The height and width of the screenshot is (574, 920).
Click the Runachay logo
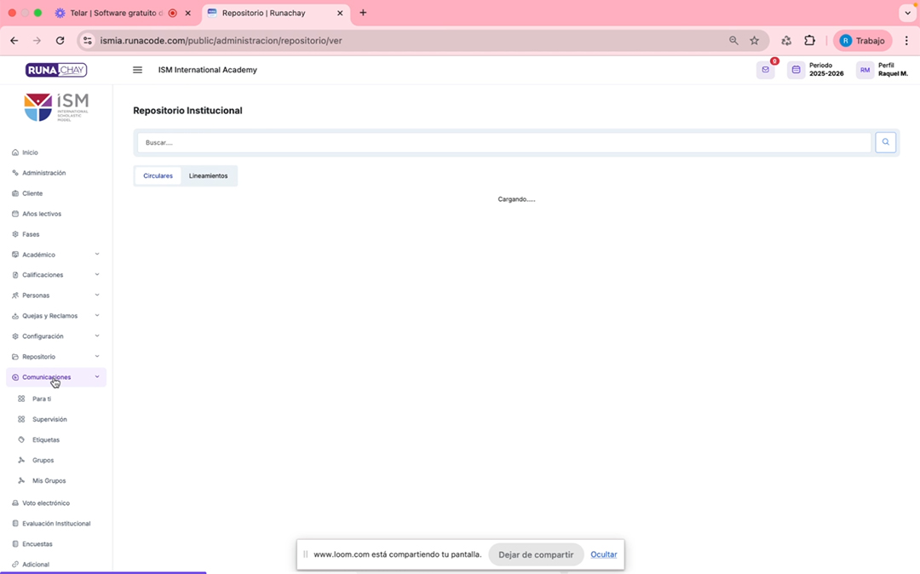pyautogui.click(x=56, y=70)
